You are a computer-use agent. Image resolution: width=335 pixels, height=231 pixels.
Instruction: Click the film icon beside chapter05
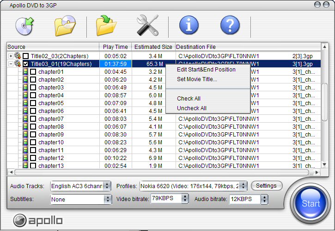[x=25, y=103]
